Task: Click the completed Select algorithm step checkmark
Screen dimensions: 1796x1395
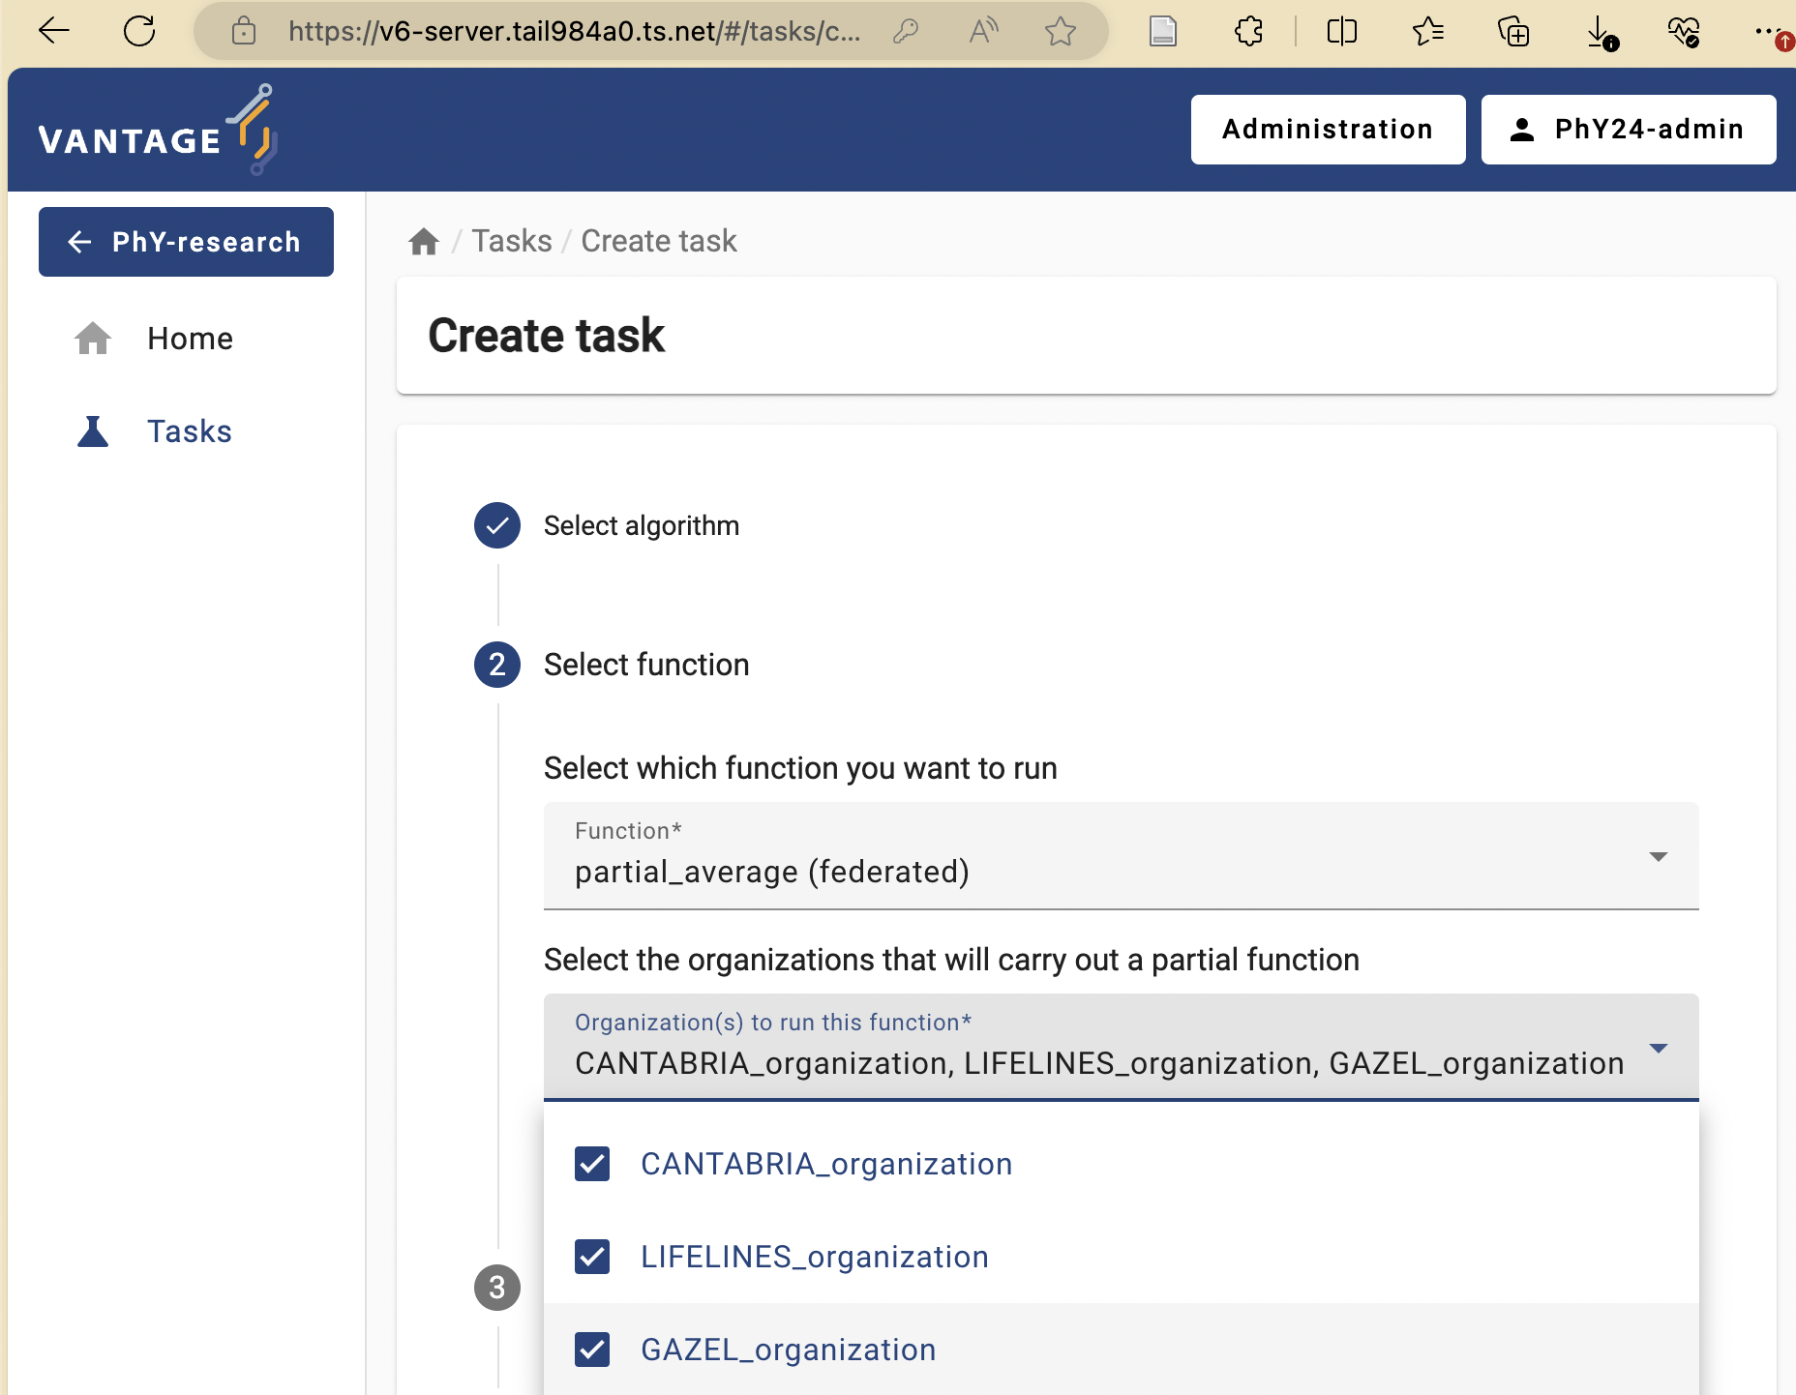Action: (497, 525)
